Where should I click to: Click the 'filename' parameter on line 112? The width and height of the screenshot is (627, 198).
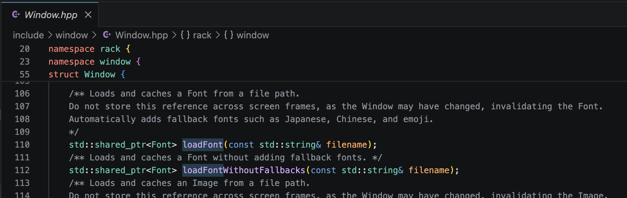pos(429,170)
